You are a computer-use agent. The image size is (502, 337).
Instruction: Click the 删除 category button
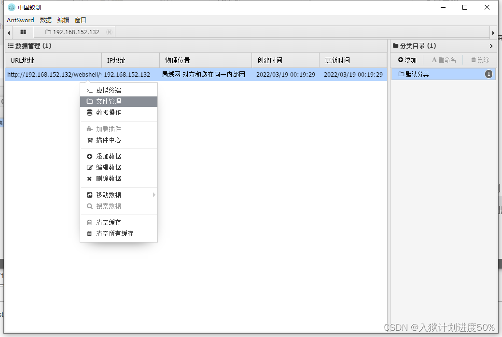coord(480,60)
